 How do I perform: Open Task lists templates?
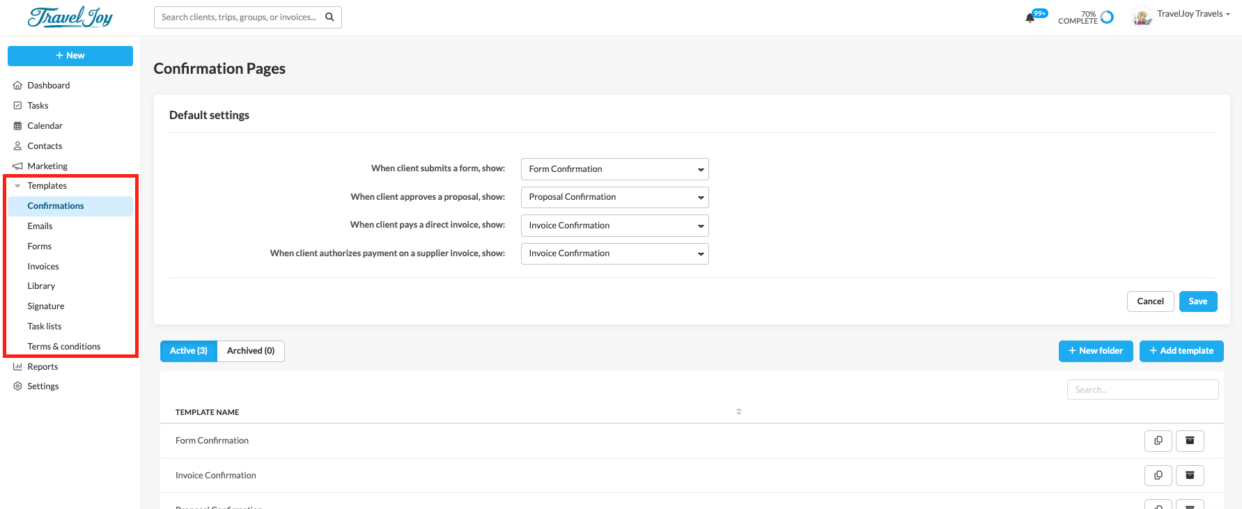(x=45, y=327)
